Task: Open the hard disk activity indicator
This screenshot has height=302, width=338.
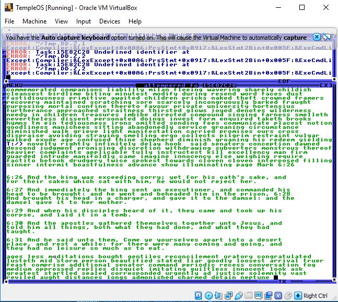Action: click(198, 296)
